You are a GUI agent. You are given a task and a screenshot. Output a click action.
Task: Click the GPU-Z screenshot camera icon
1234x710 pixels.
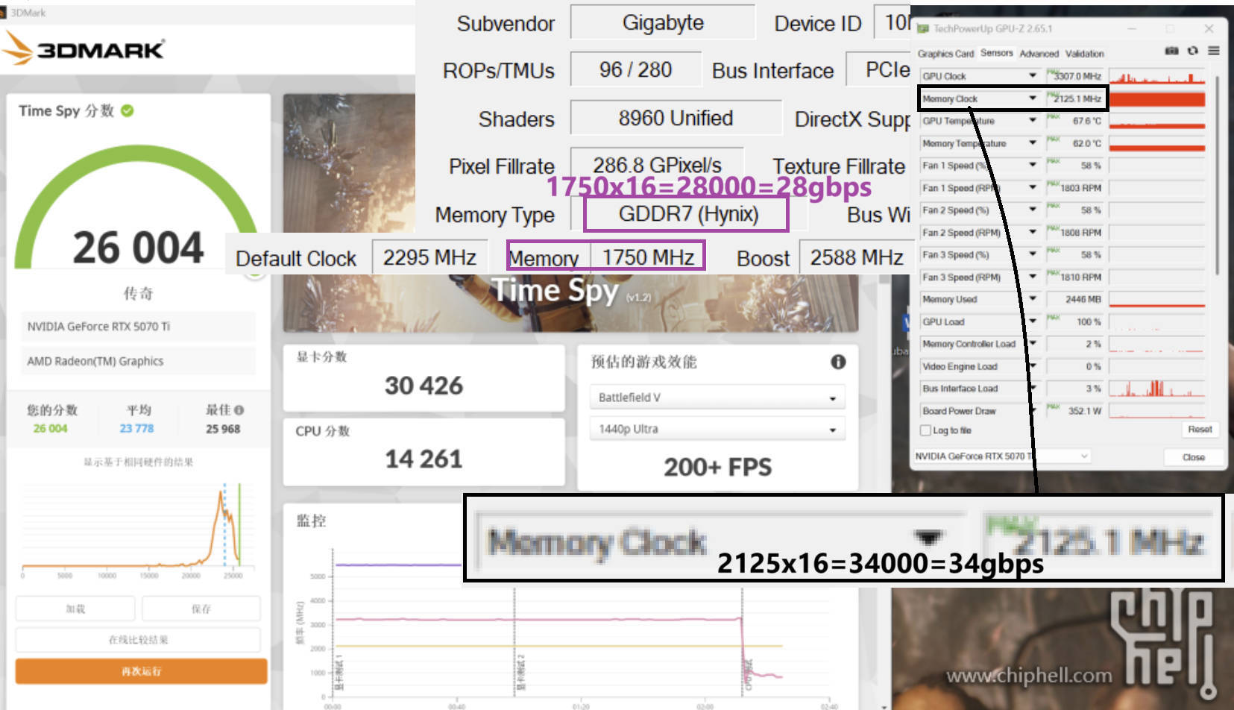1171,51
